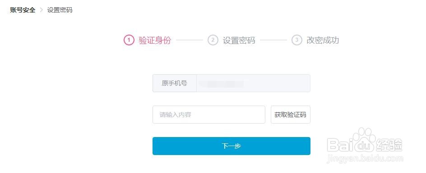
Task: Click the step 1 circle icon
Action: (129, 40)
